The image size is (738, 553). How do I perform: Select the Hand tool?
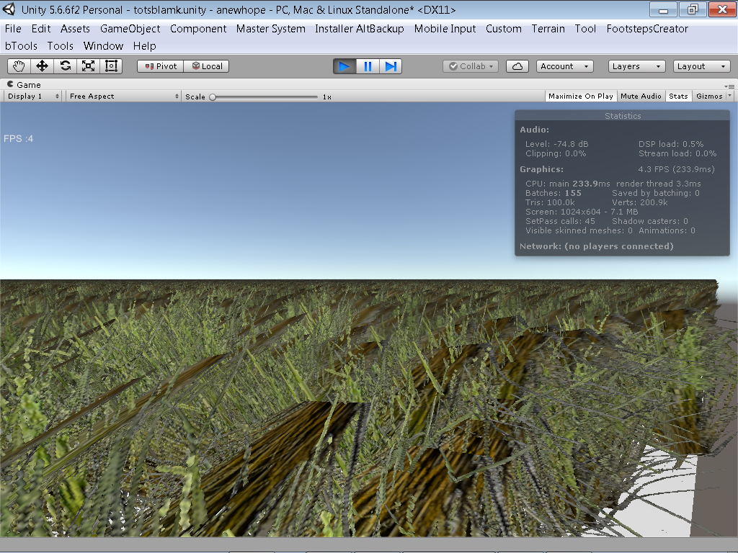pyautogui.click(x=18, y=66)
